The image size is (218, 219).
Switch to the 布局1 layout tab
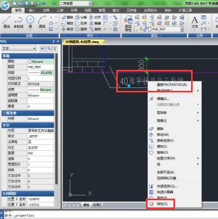pos(97,205)
